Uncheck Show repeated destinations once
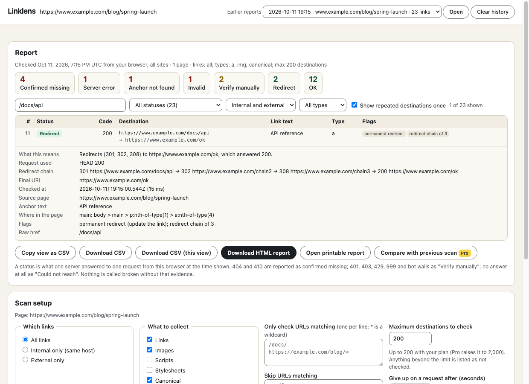This screenshot has width=529, height=384. [x=354, y=105]
